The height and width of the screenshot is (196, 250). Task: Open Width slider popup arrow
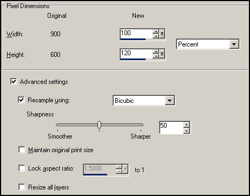[x=162, y=34]
